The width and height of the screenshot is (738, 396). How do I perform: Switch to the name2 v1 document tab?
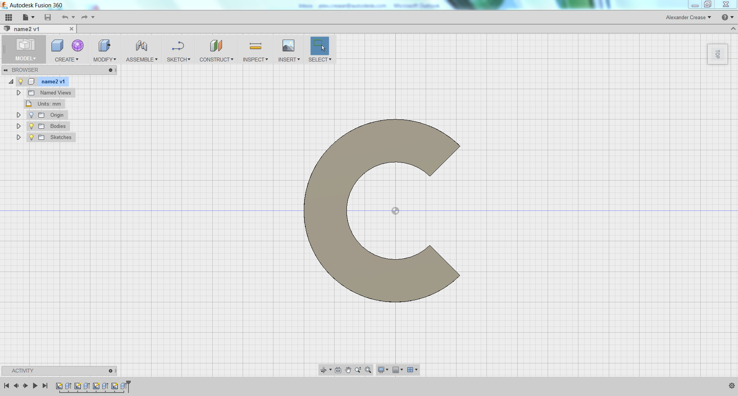click(27, 29)
